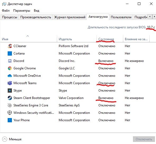Select the Skype name in the Имя column

(x=18, y=91)
